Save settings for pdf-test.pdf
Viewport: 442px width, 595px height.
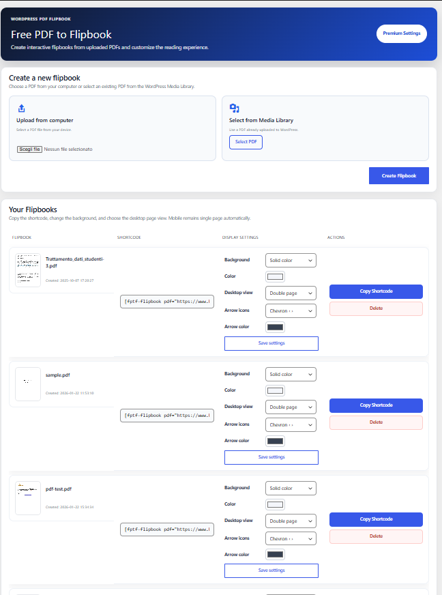click(271, 570)
